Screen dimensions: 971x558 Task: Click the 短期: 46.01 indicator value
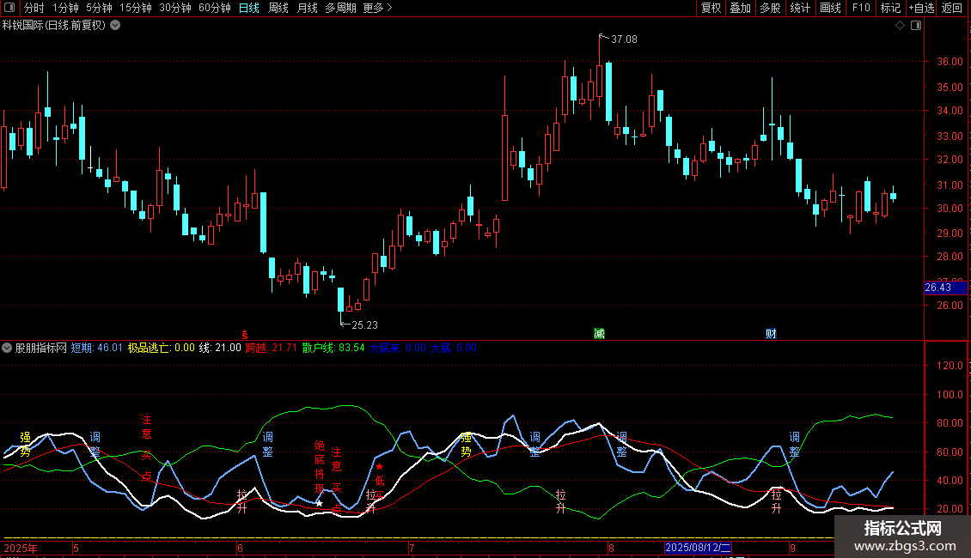[x=96, y=348]
